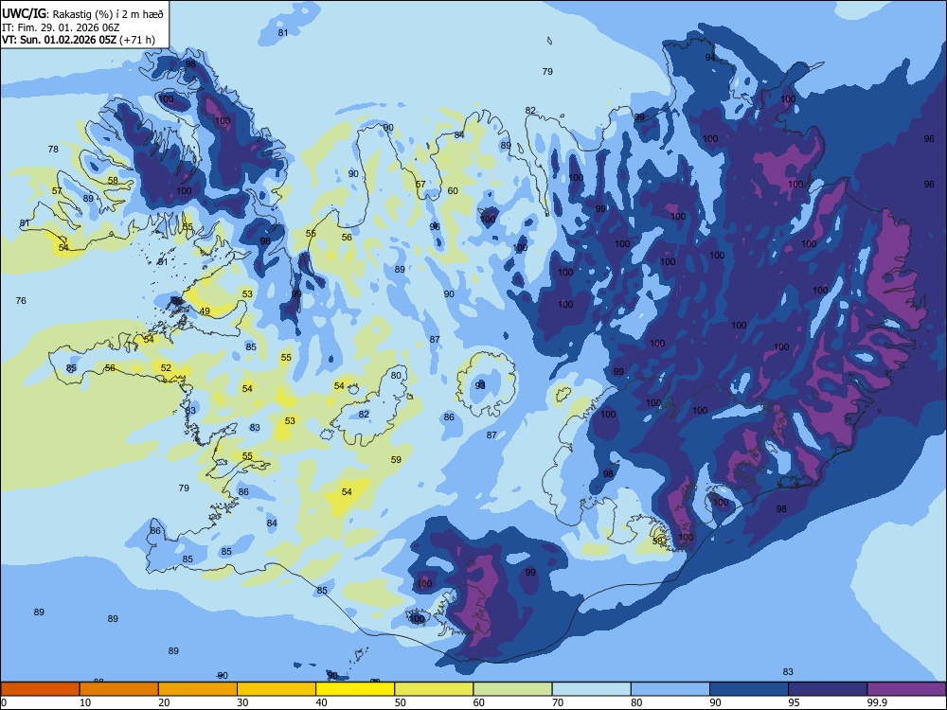Click the humidity value '52' on the map
The width and height of the screenshot is (947, 710).
(166, 367)
